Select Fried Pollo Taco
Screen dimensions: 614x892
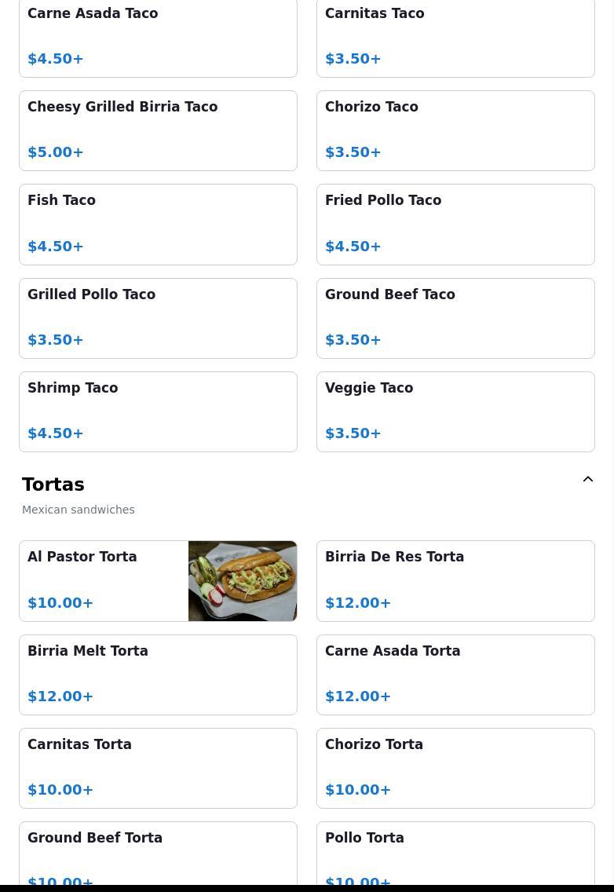455,225
